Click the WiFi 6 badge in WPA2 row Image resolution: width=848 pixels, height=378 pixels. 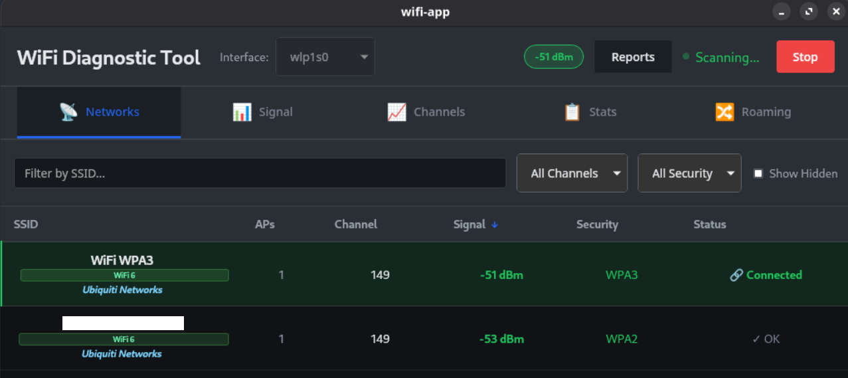click(124, 339)
